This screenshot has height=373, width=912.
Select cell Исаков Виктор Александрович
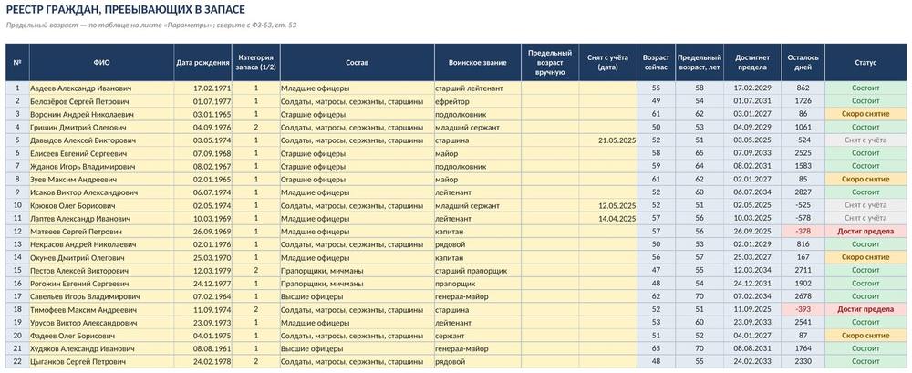click(101, 192)
